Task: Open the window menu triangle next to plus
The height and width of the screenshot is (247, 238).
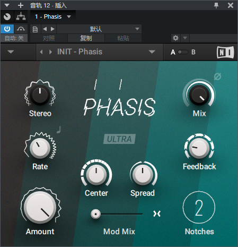Action: pos(7,5)
